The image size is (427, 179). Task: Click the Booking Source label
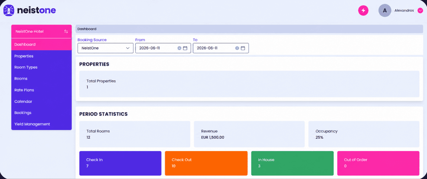(92, 40)
